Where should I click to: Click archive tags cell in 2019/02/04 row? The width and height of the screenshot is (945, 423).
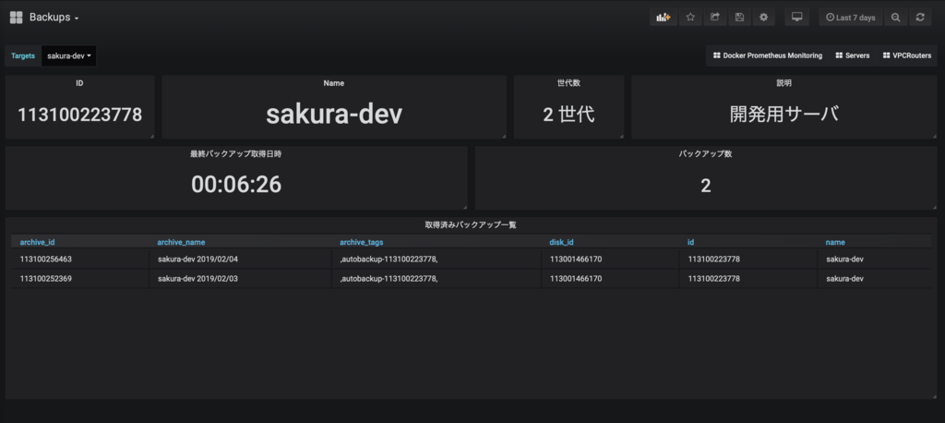[437, 259]
